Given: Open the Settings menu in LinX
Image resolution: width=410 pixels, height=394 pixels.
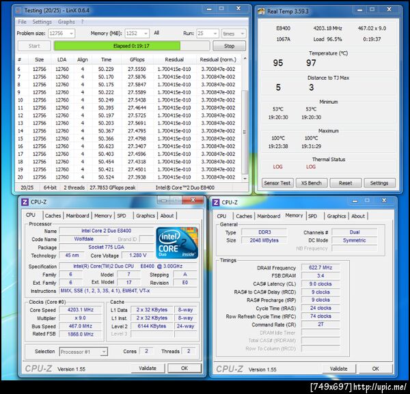Looking at the screenshot, I should coord(42,22).
